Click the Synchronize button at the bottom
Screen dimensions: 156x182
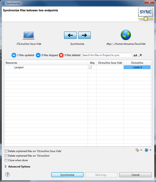coord(67,175)
